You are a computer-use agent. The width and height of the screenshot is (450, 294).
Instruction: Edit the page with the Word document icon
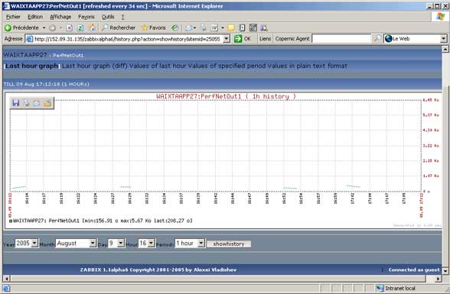pyautogui.click(x=214, y=27)
